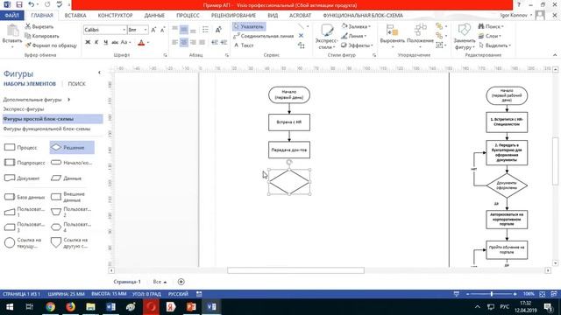561x315 pixels.
Task: Open the Fill (Заливка) dropdown
Action: 356,26
